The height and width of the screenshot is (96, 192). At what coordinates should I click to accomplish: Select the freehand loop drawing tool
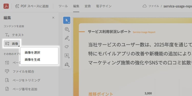click(67, 47)
